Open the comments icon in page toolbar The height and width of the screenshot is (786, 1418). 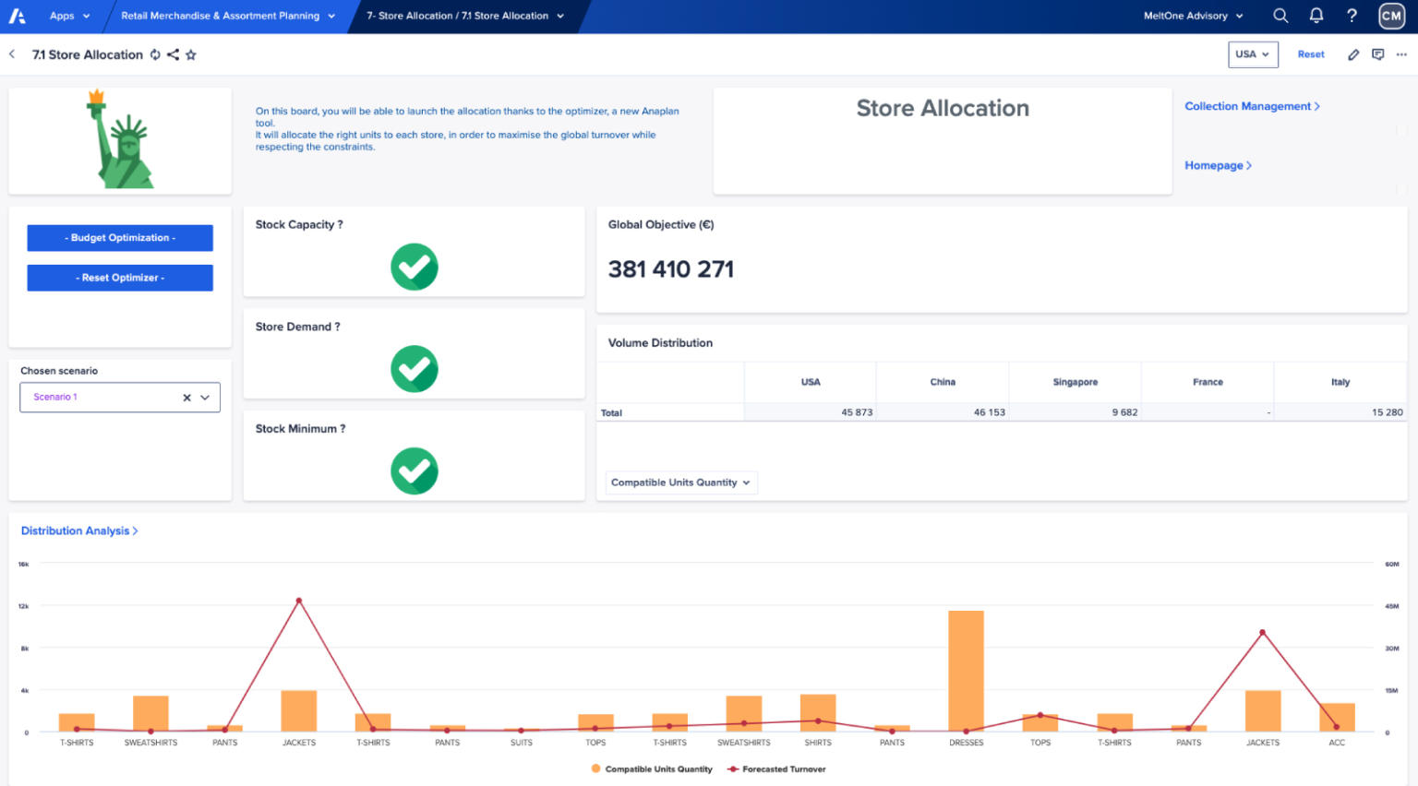[x=1377, y=54]
